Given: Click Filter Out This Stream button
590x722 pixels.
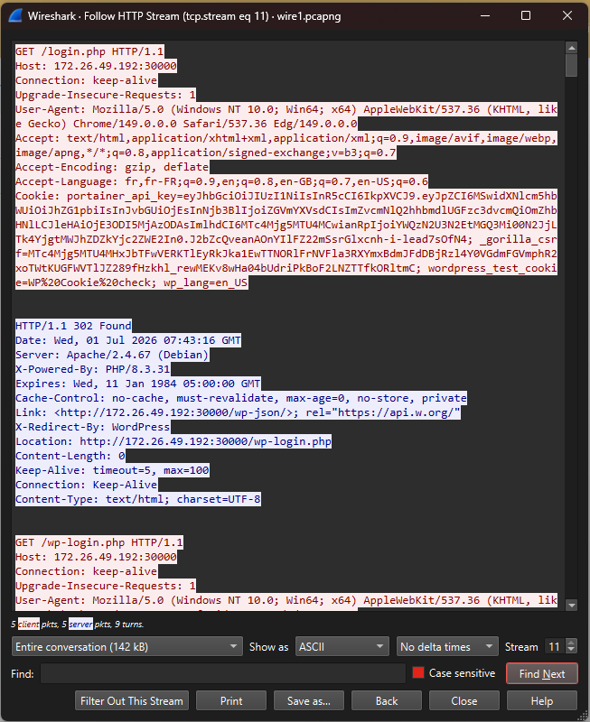Looking at the screenshot, I should (132, 701).
